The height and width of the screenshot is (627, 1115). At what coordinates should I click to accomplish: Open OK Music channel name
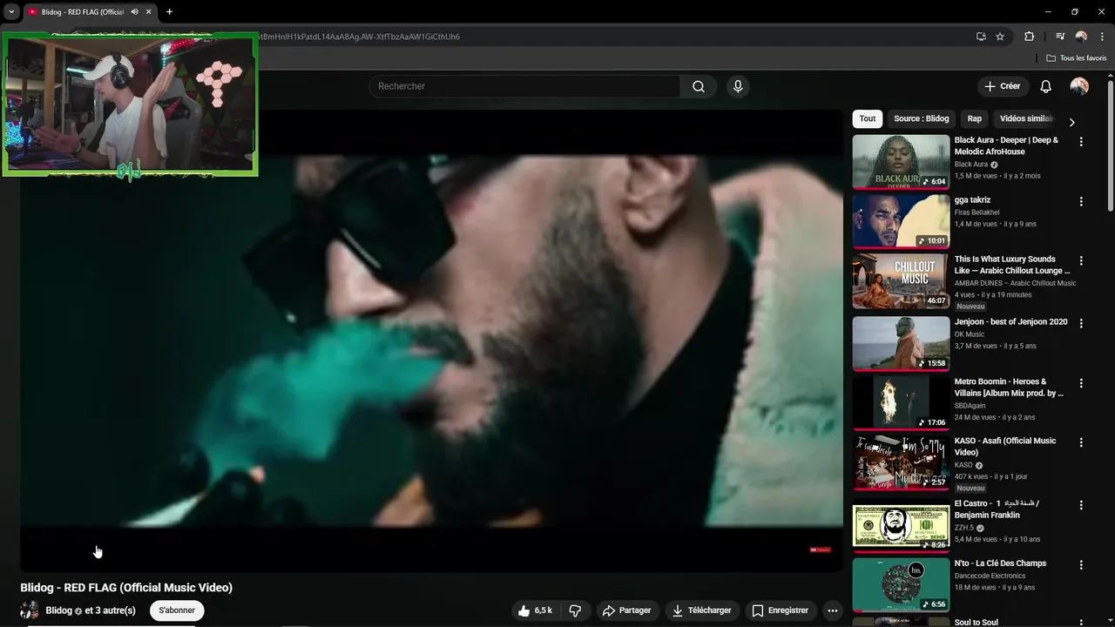970,334
